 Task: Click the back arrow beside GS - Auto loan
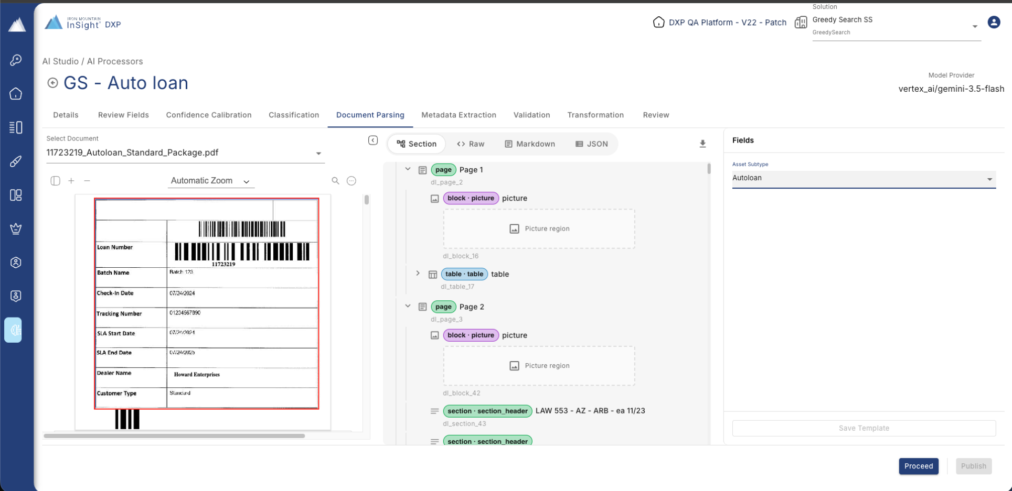coord(52,83)
